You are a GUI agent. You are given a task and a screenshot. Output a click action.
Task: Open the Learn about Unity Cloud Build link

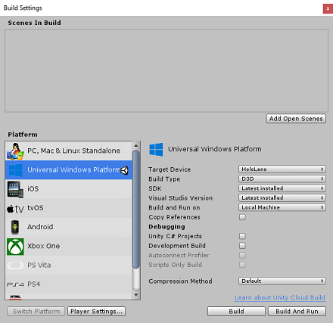tap(280, 297)
